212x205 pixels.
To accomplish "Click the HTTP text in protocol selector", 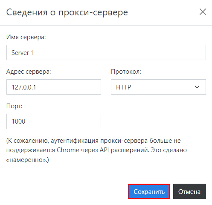I will click(x=123, y=87).
